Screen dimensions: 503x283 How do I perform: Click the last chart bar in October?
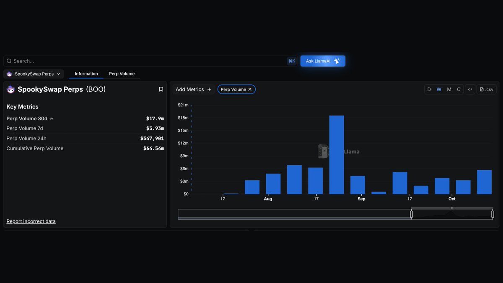pos(484,182)
